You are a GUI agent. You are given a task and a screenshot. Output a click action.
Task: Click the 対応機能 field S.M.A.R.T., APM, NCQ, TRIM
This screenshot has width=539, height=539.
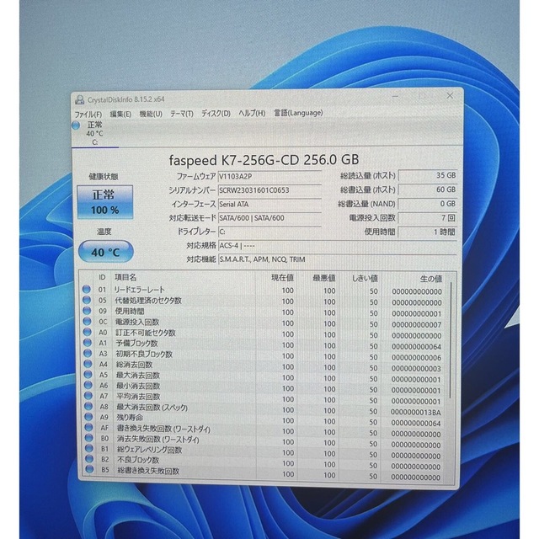pyautogui.click(x=338, y=259)
